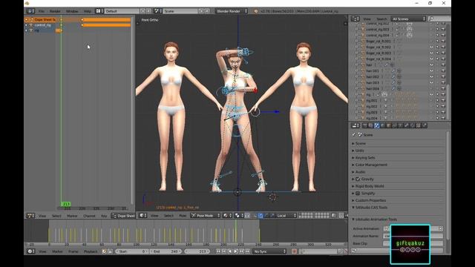Viewport: 475px width, 267px height.
Task: Open the All Scenes outliner dropdown
Action: [x=408, y=19]
